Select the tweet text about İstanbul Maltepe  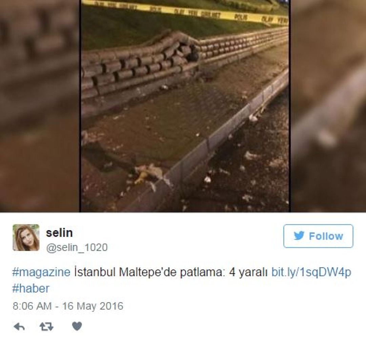(171, 272)
